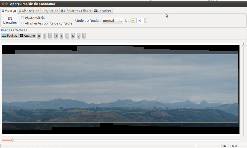Click the IL exposure value field

[x=140, y=21]
